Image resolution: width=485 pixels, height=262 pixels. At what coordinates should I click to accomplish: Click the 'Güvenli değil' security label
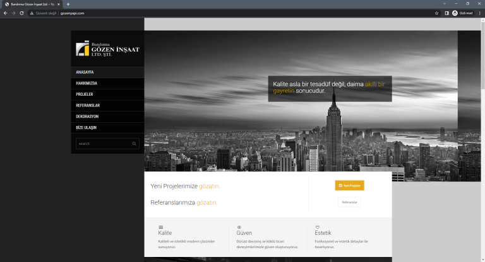pyautogui.click(x=45, y=13)
